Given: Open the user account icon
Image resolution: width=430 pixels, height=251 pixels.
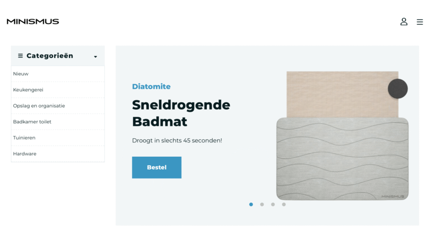Looking at the screenshot, I should point(404,22).
